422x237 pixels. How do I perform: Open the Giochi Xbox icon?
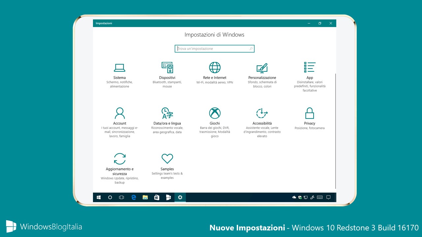pos(215,113)
